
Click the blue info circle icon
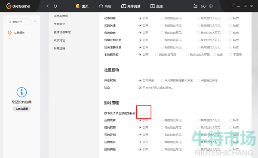[x=21, y=92]
